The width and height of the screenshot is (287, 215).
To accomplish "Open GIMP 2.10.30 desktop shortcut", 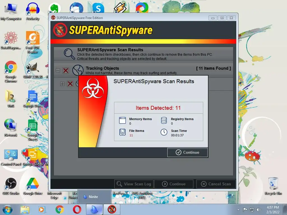I will 33,70.
